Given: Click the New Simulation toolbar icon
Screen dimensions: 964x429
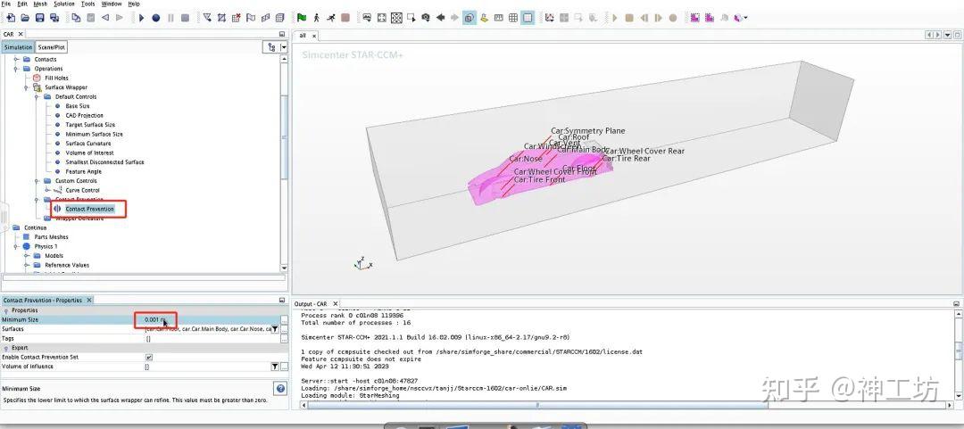Looking at the screenshot, I should pyautogui.click(x=11, y=18).
